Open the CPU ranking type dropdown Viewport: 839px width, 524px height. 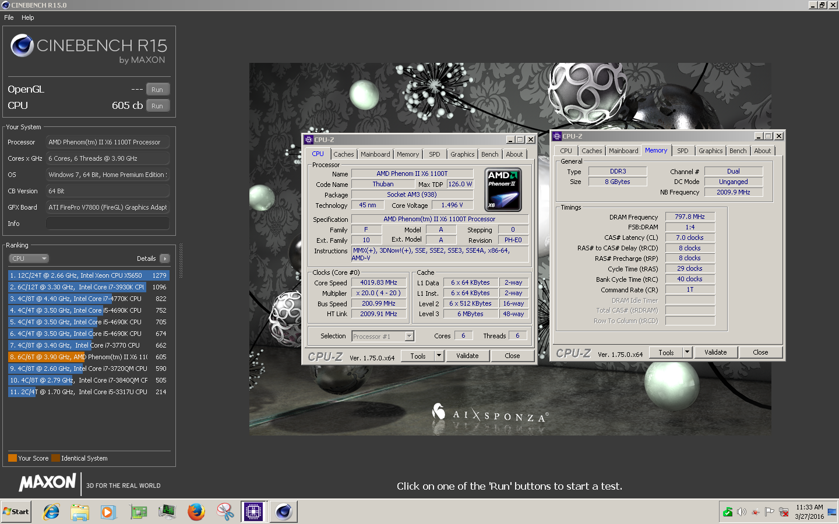(29, 259)
